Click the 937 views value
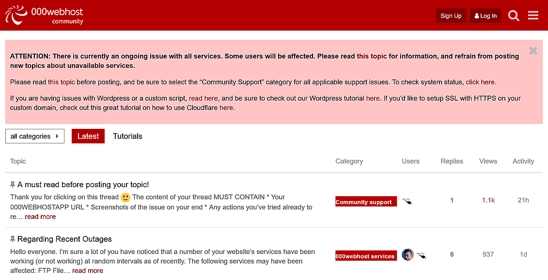548x280 pixels. (x=488, y=254)
